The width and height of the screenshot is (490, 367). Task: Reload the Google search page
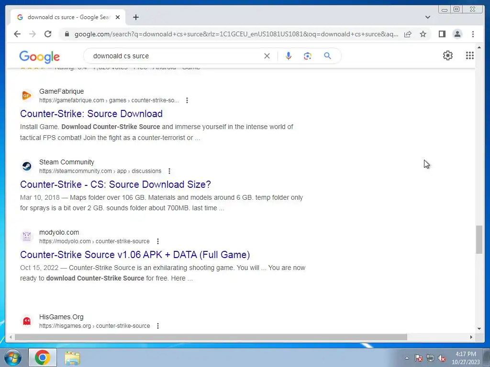pyautogui.click(x=48, y=34)
